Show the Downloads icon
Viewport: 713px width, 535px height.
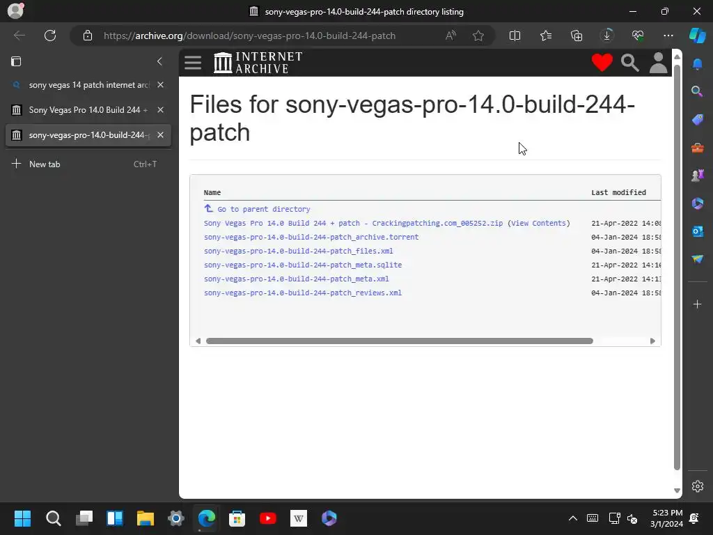[x=606, y=36]
